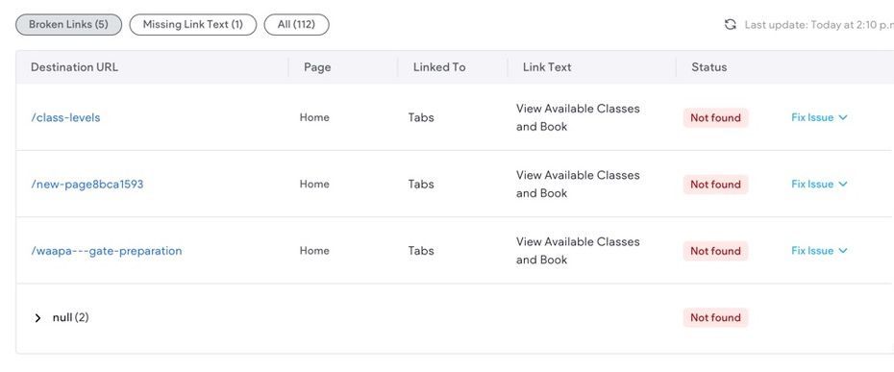Click the Destination URL column header
Image resolution: width=894 pixels, height=372 pixels.
pyautogui.click(x=74, y=67)
